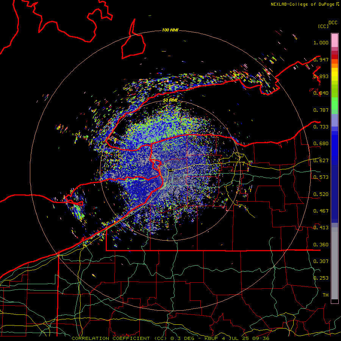Click the 50 NMI range ring label
Image resolution: width=341 pixels, height=341 pixels.
170,100
